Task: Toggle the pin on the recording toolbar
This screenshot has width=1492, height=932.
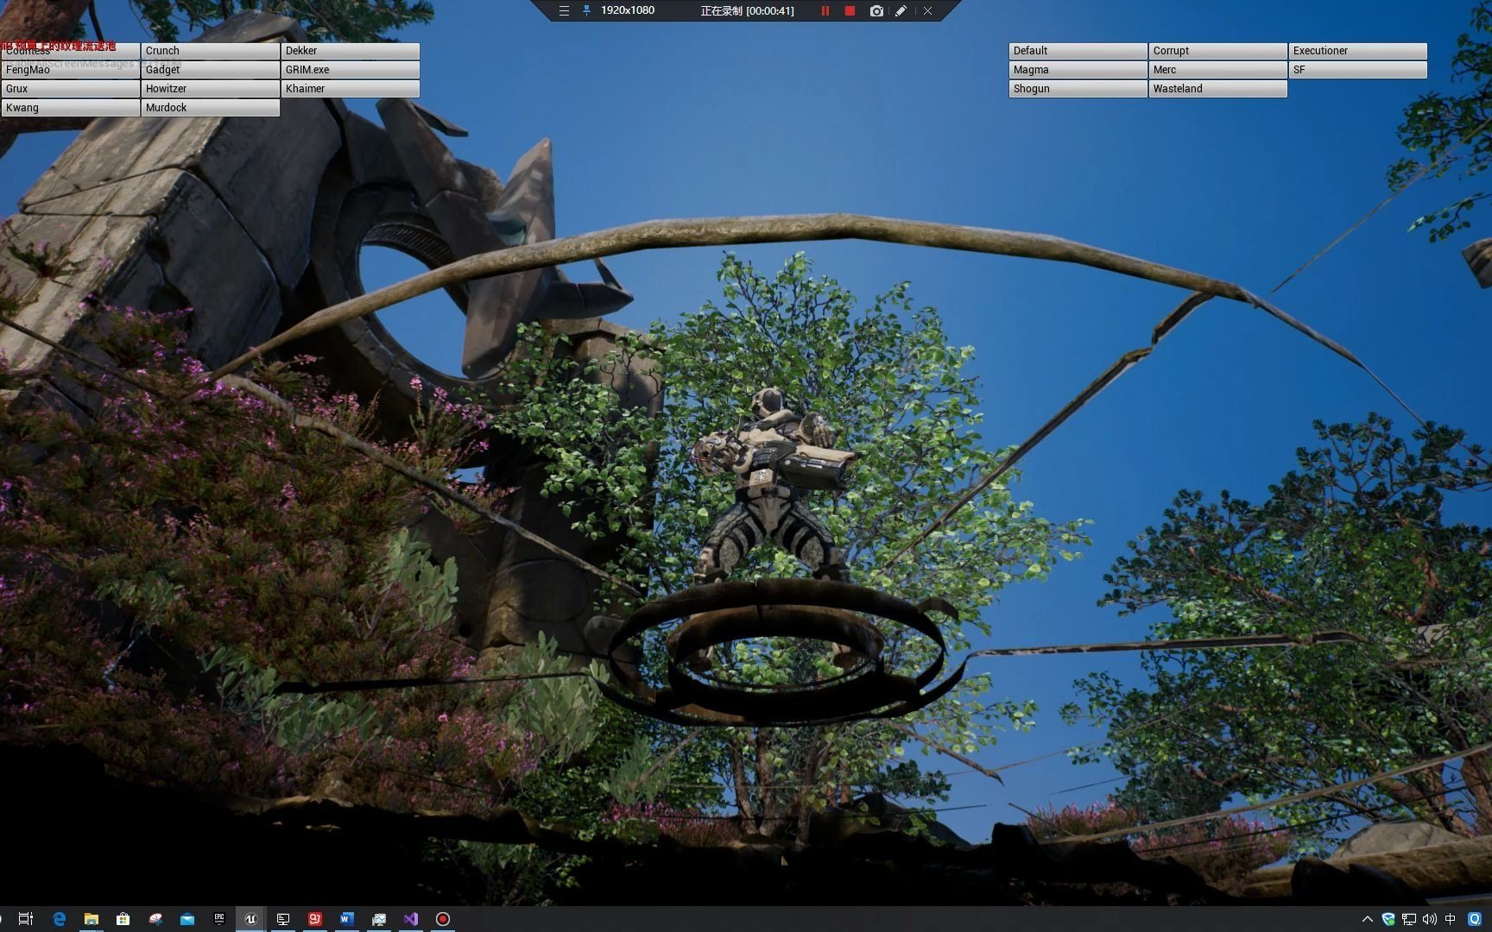Action: (586, 11)
